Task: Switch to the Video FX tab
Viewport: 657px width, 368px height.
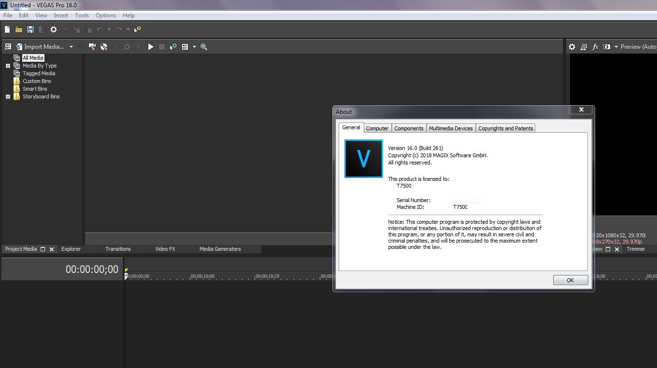Action: click(x=165, y=249)
